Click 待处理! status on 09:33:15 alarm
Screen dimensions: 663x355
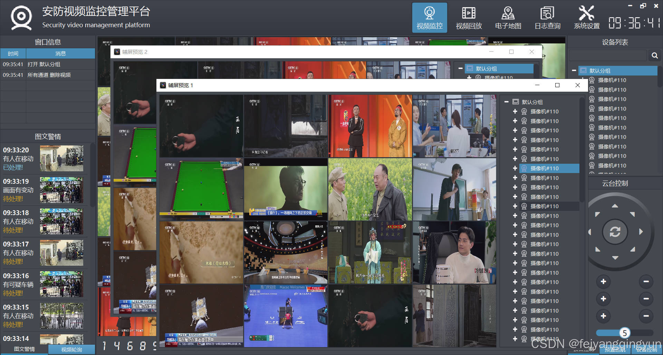(13, 325)
